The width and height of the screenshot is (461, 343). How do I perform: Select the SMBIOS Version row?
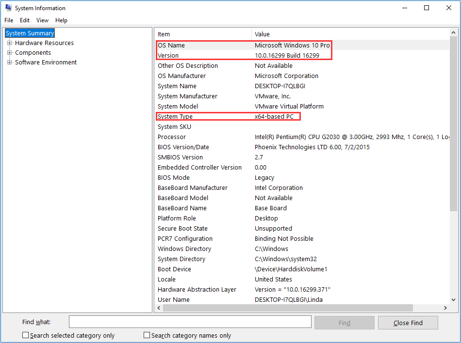pos(302,157)
